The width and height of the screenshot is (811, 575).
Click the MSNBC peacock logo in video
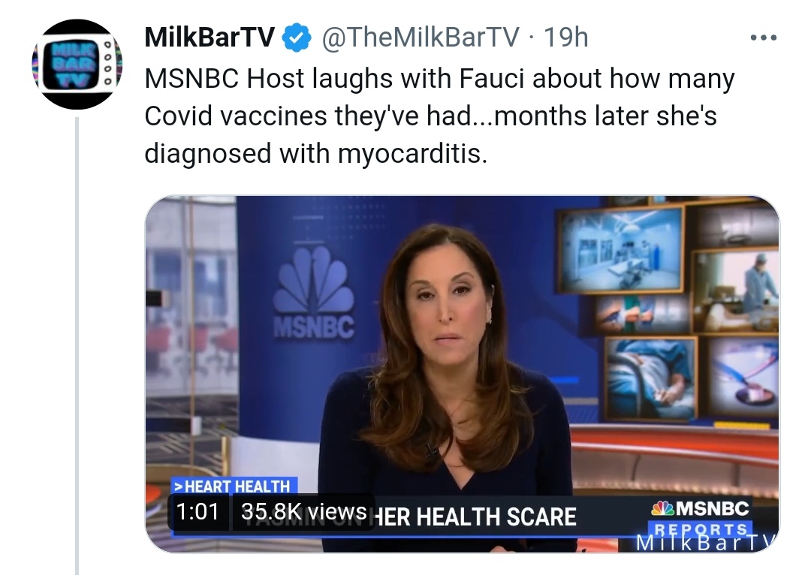point(313,294)
